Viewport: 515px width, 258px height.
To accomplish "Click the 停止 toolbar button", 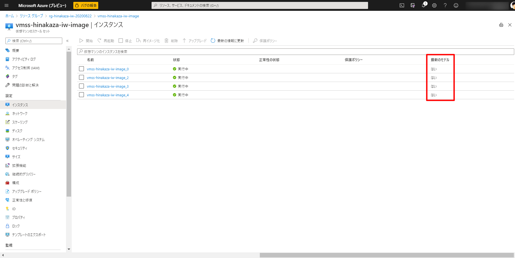I will pos(125,41).
